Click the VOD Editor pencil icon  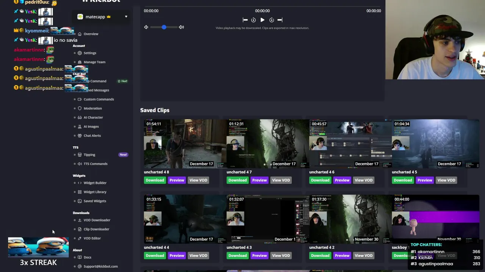(80, 238)
